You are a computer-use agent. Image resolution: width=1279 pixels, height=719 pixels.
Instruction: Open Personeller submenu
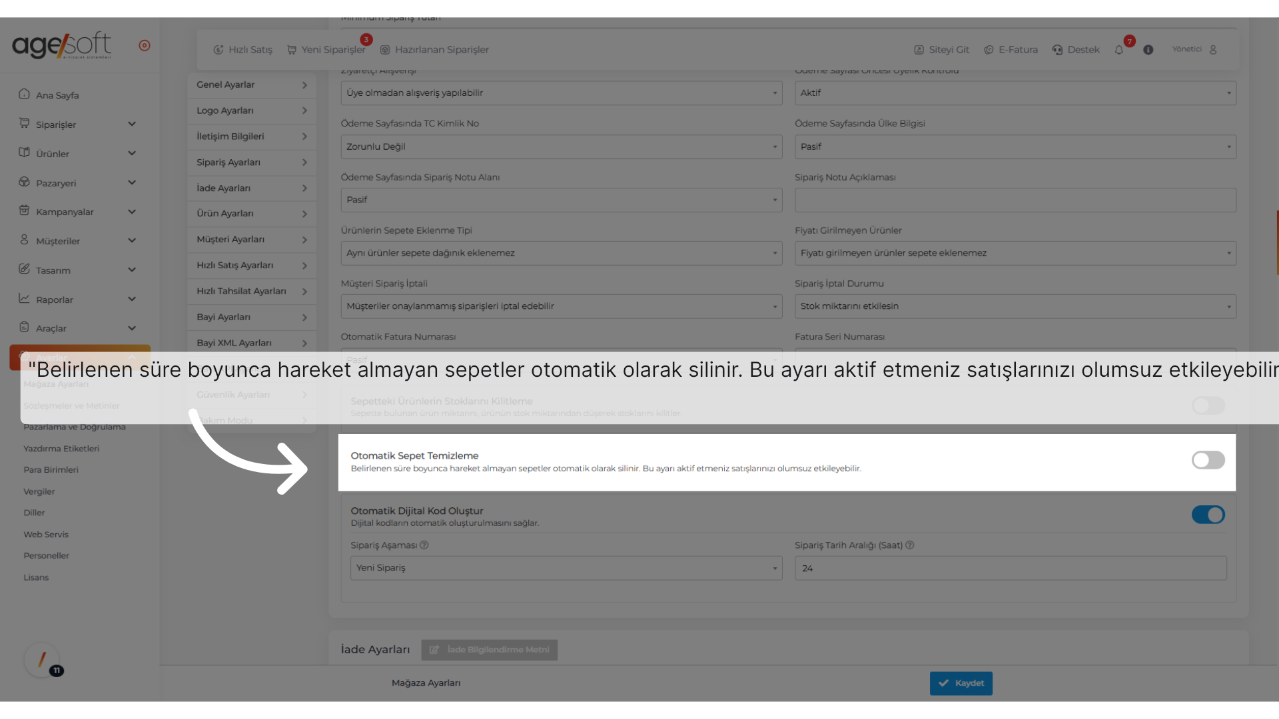click(47, 555)
